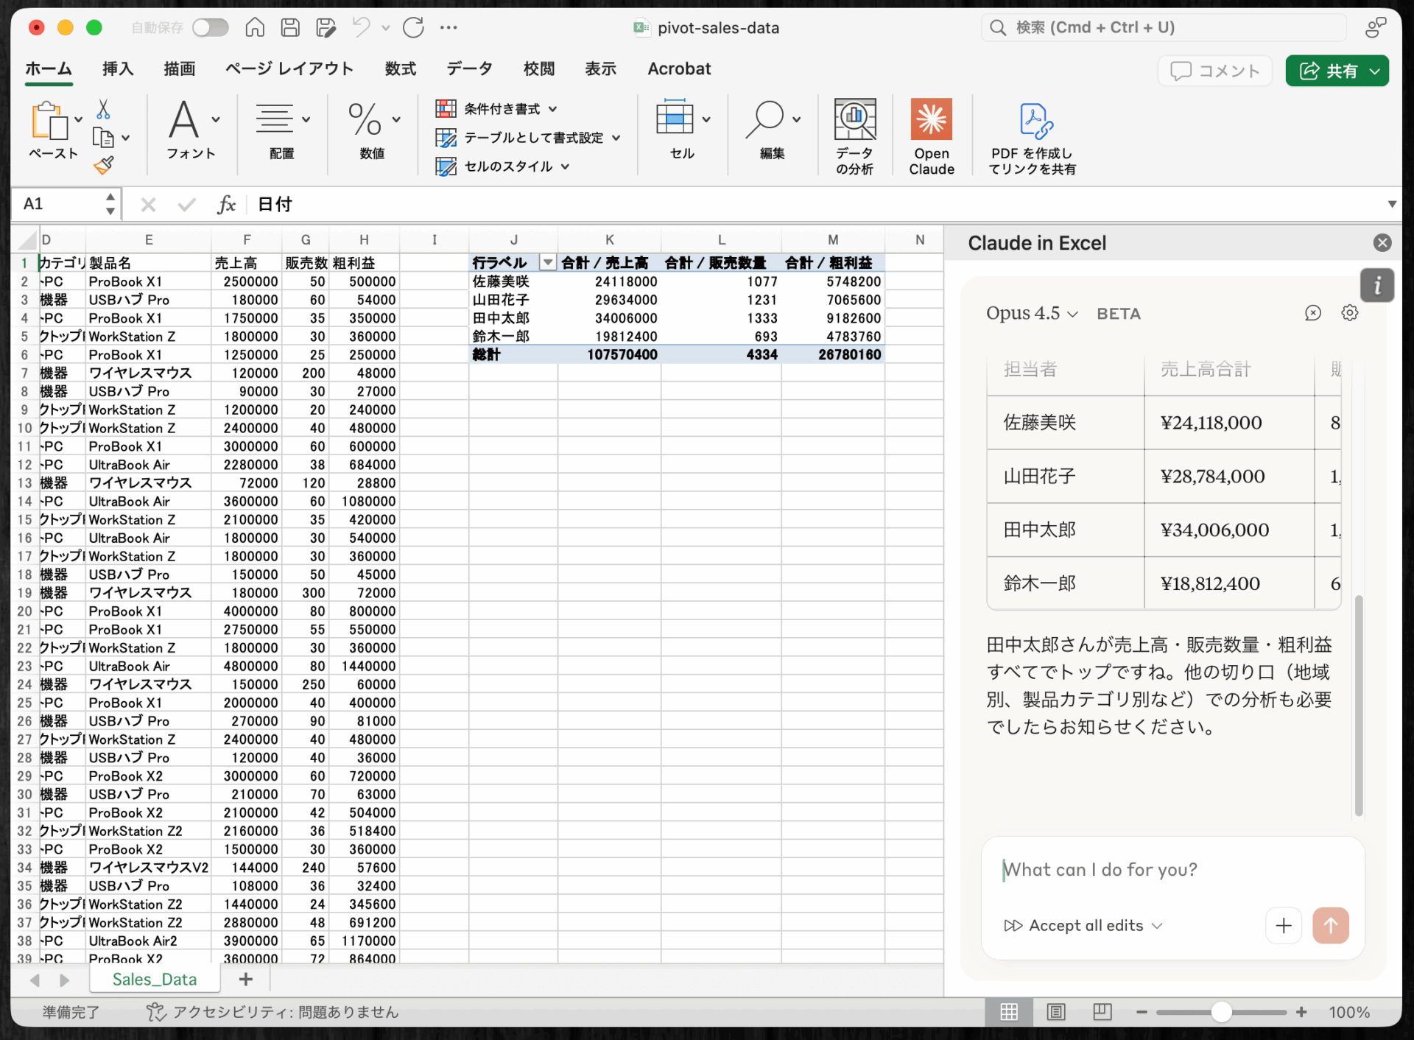Click the zoom slider handle
This screenshot has width=1414, height=1040.
pyautogui.click(x=1221, y=1012)
